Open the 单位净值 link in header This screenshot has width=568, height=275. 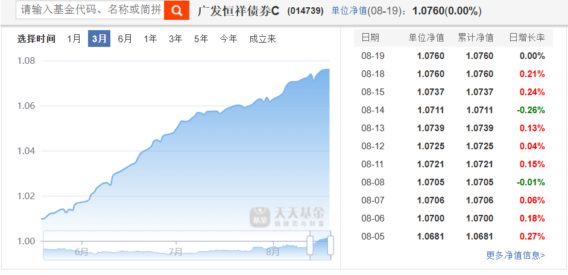349,11
